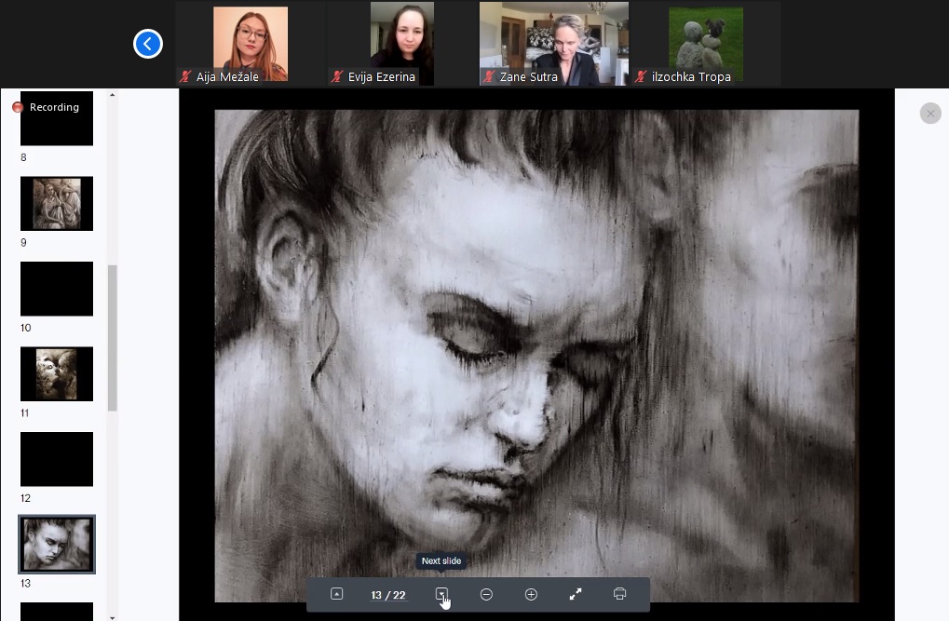
Task: Click muted mic icon for ilzochka Tropa
Action: tap(642, 77)
